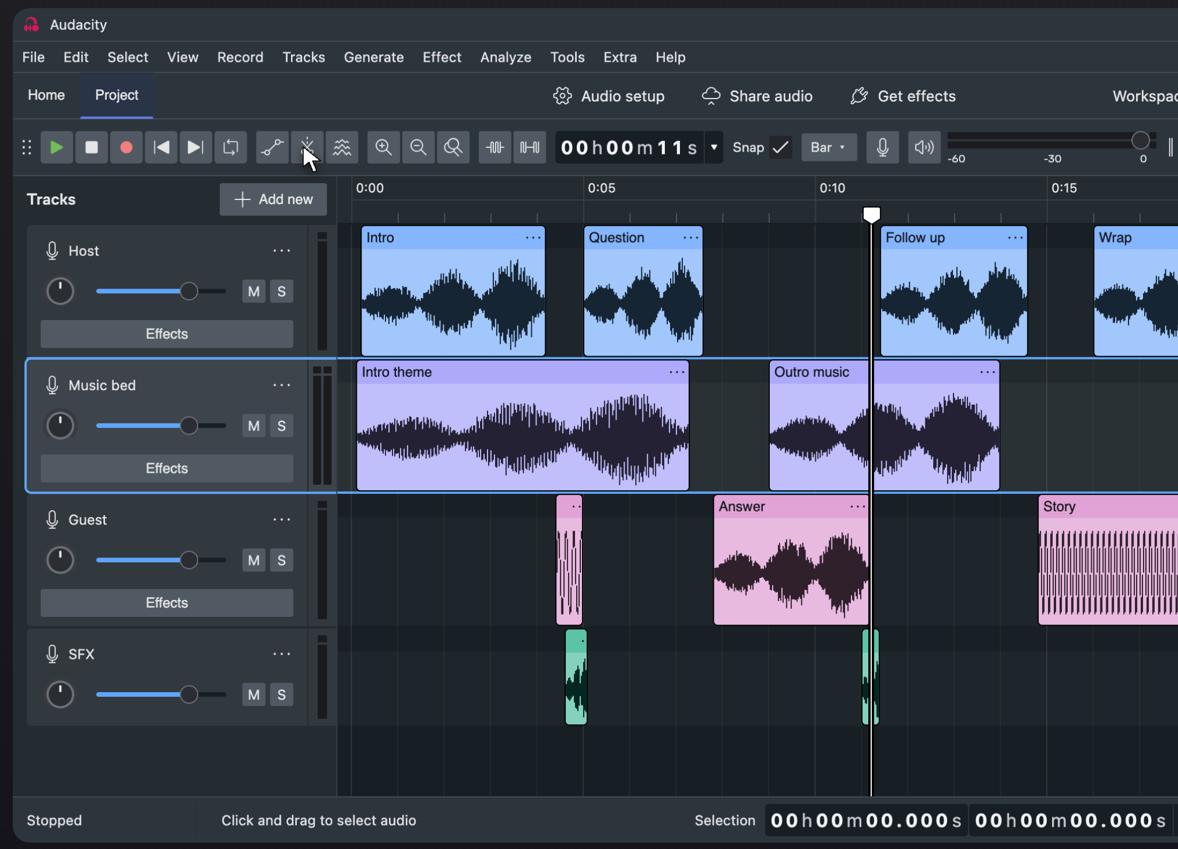Click the silence audio selection icon
Image resolution: width=1178 pixels, height=849 pixels.
click(530, 148)
